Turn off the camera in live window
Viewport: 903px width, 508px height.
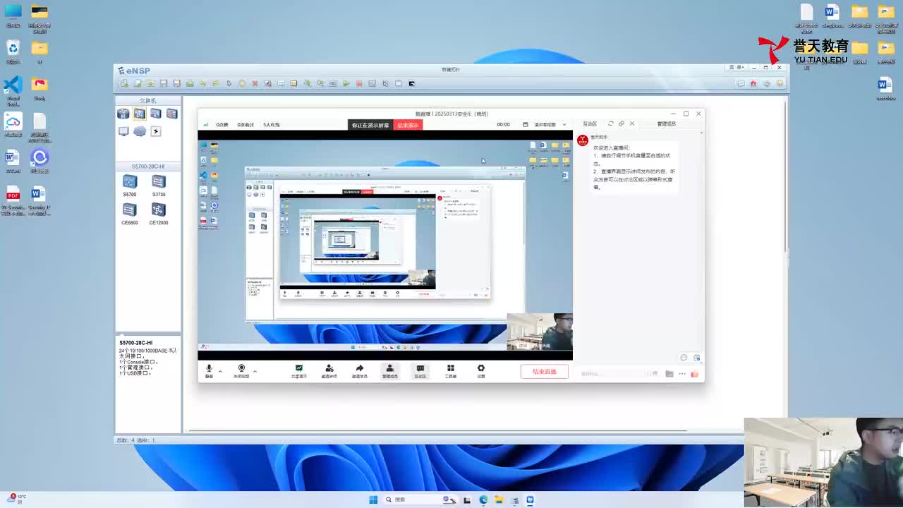coord(241,371)
